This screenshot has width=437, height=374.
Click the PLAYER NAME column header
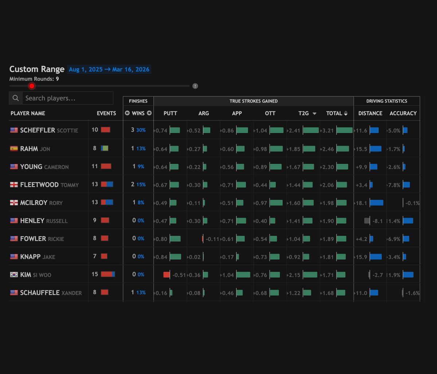tap(28, 113)
